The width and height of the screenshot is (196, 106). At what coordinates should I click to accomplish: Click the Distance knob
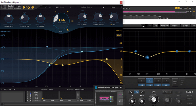point(40,19)
